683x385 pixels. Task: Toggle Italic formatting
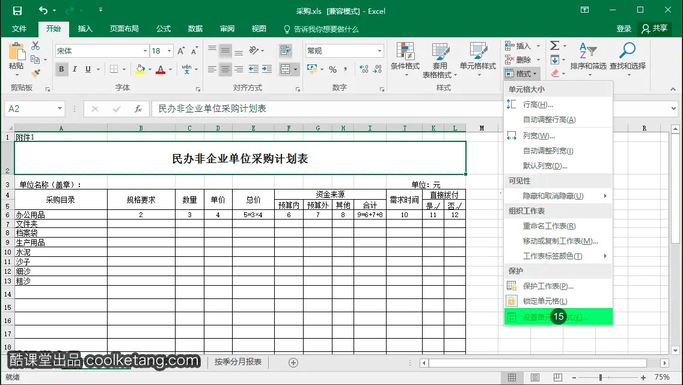pos(75,69)
